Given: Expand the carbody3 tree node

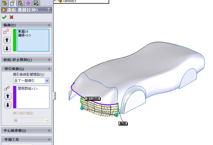Looking at the screenshot, I should pos(55,1).
